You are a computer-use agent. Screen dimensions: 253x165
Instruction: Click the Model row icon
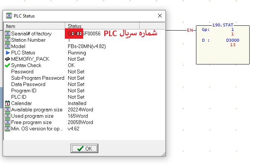click(x=7, y=46)
